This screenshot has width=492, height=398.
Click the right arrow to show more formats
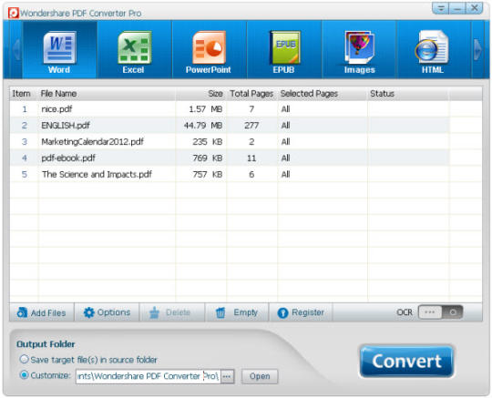coord(477,49)
